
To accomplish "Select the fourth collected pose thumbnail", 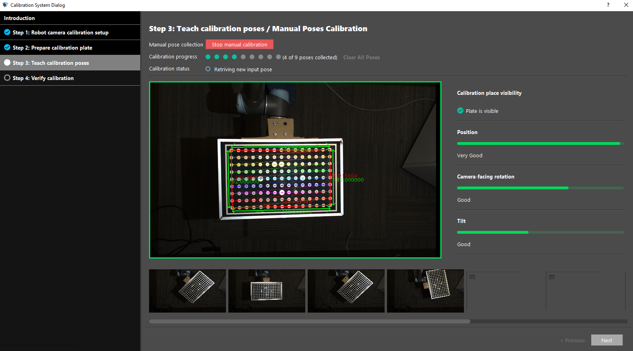I will pyautogui.click(x=425, y=291).
